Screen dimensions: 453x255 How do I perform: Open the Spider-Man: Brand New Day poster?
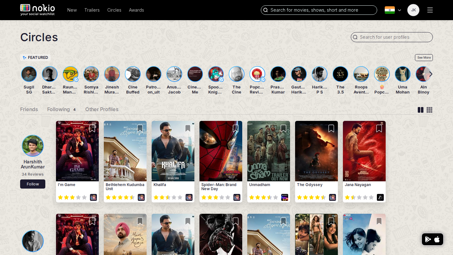click(221, 151)
